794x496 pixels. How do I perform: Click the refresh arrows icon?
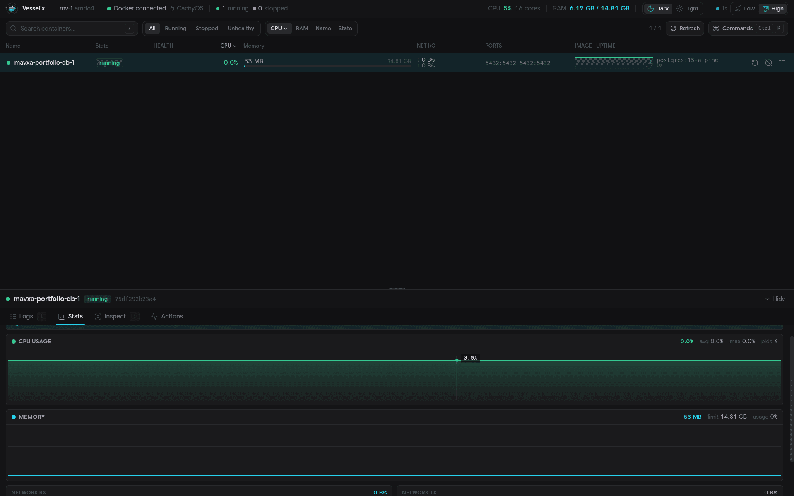click(x=673, y=29)
